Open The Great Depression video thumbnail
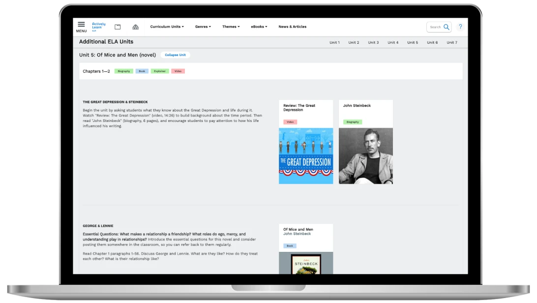This screenshot has width=537, height=303. (306, 156)
